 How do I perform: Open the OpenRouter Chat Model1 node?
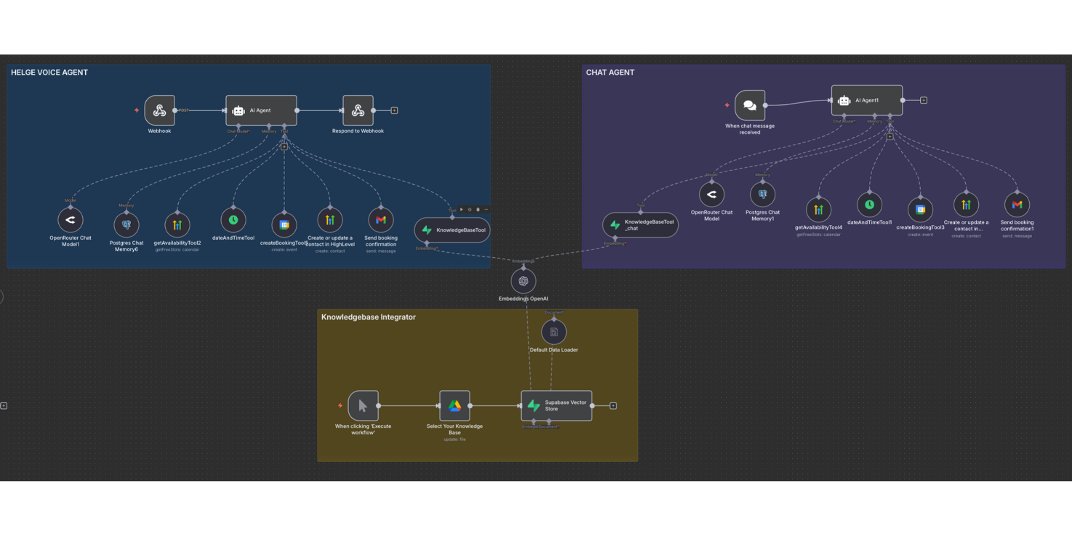click(70, 219)
